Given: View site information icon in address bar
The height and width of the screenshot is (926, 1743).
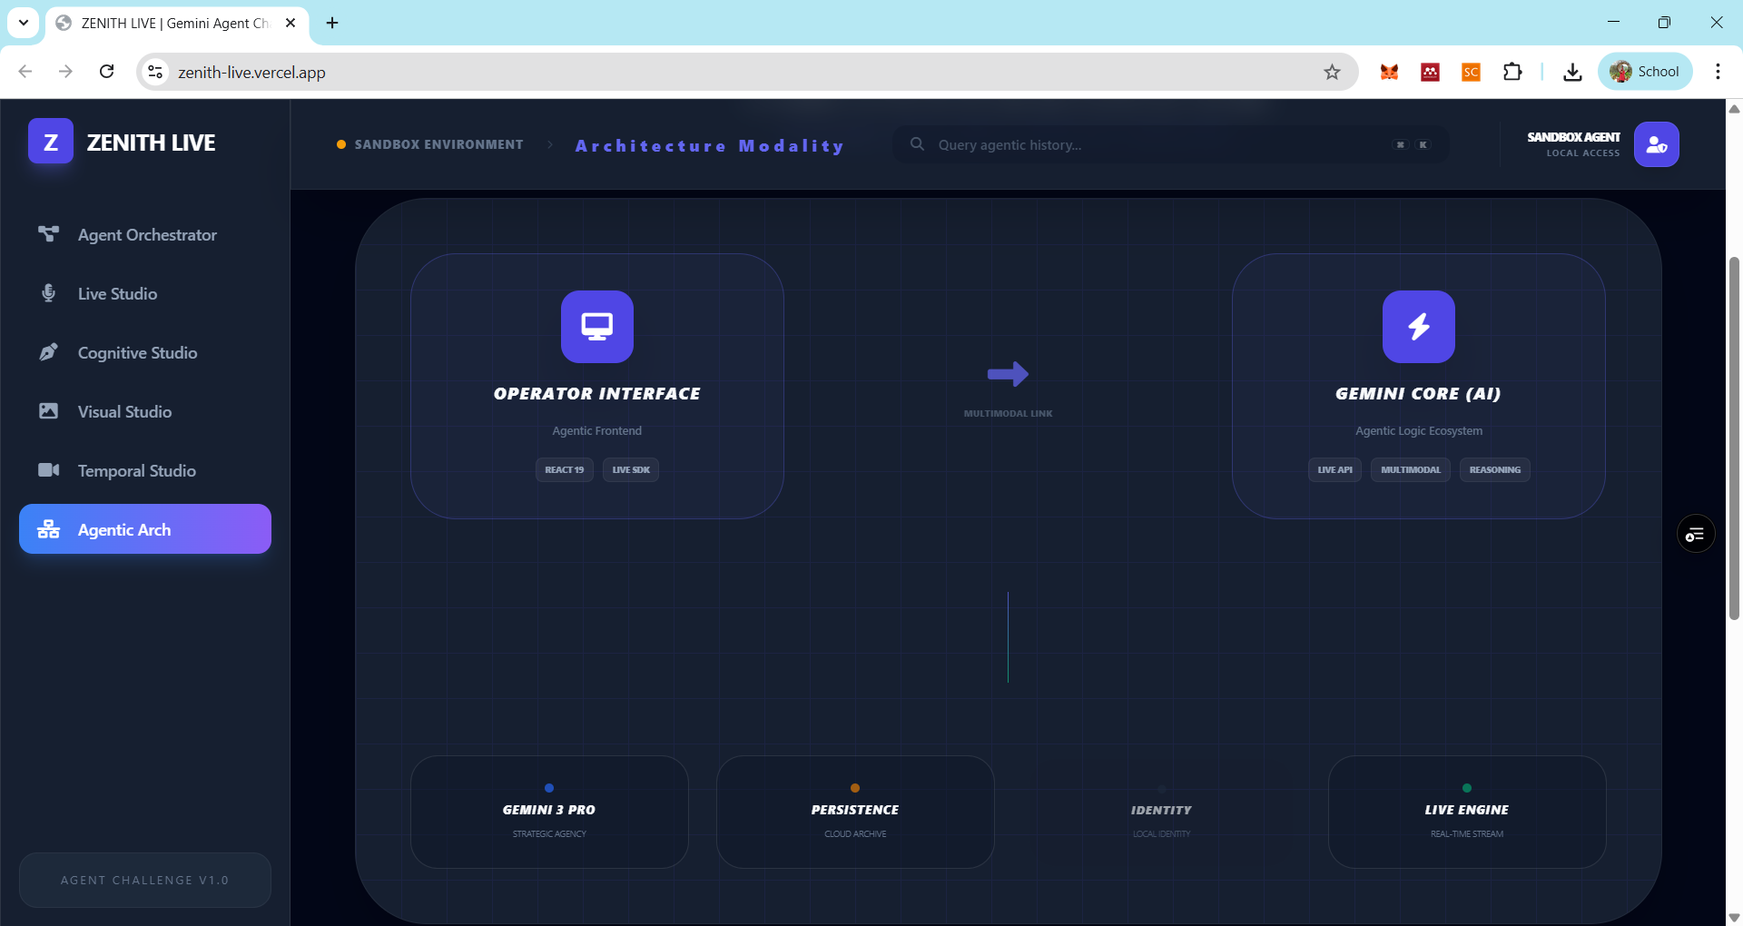Looking at the screenshot, I should pos(155,72).
